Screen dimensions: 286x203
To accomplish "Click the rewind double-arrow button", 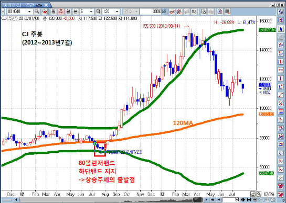I will [213, 200].
